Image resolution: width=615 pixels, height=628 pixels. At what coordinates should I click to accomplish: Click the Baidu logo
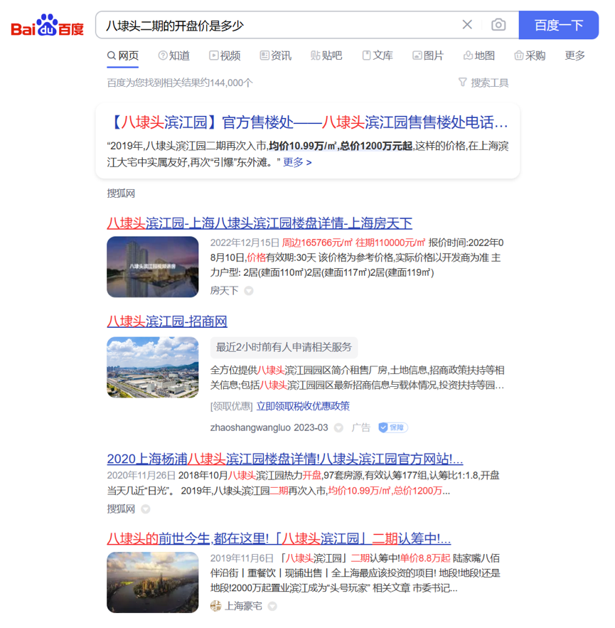click(48, 26)
